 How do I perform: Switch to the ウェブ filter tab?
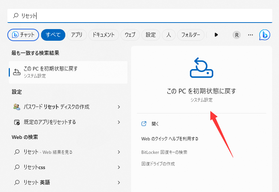pos(130,35)
